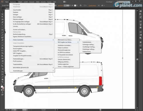Open the Objekt menu
The height and width of the screenshot is (111, 143).
coord(20,2)
